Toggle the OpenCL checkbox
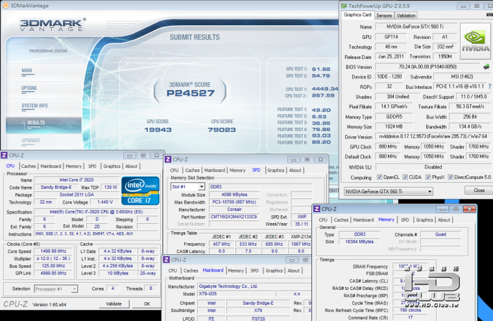 click(x=378, y=177)
